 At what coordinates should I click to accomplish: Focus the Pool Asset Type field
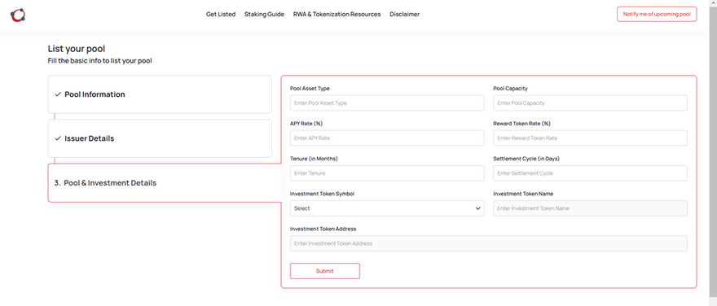point(387,103)
